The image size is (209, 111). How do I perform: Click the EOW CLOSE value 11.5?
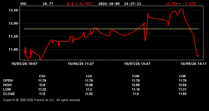(x=136, y=94)
